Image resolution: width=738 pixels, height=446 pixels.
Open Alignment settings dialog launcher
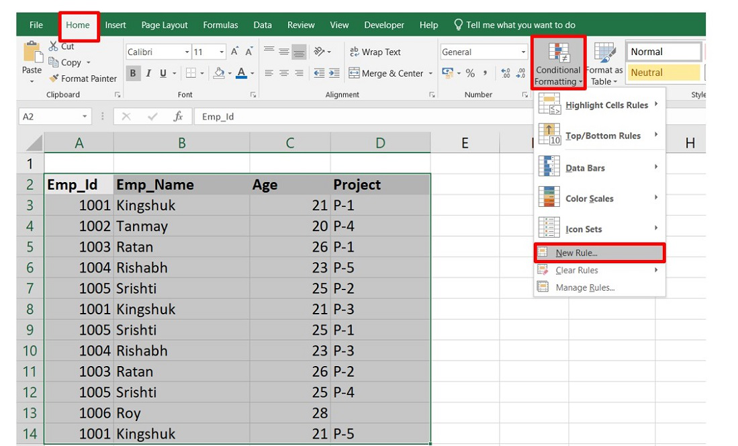pos(432,95)
